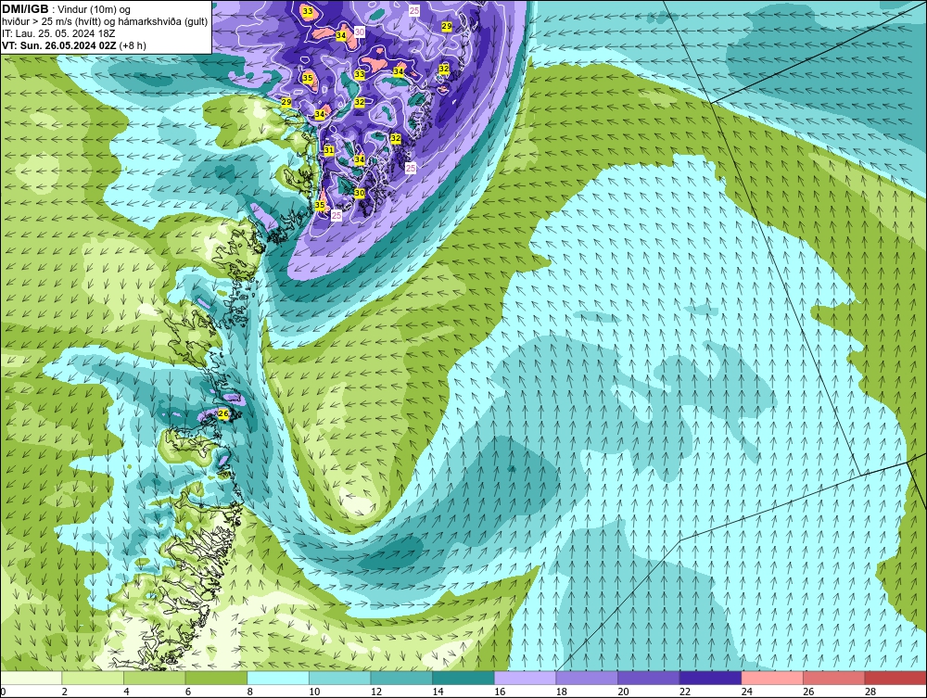This screenshot has height=698, width=927.
Task: Click legend scale number "28"
Action: (x=870, y=692)
